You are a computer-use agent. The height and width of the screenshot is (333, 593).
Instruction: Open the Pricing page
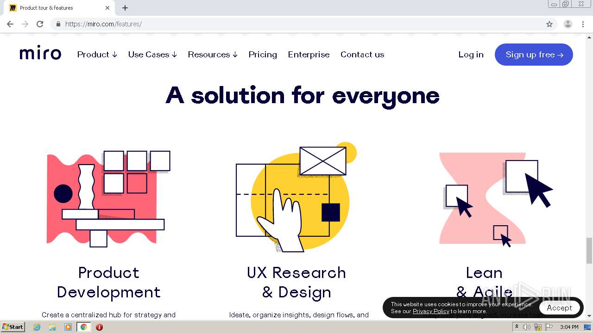[263, 55]
